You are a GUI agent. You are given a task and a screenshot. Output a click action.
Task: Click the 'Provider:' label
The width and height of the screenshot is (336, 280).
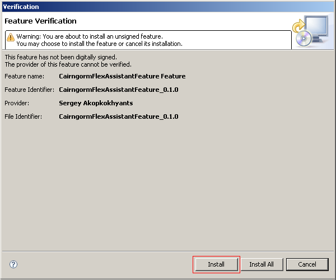[x=17, y=103]
